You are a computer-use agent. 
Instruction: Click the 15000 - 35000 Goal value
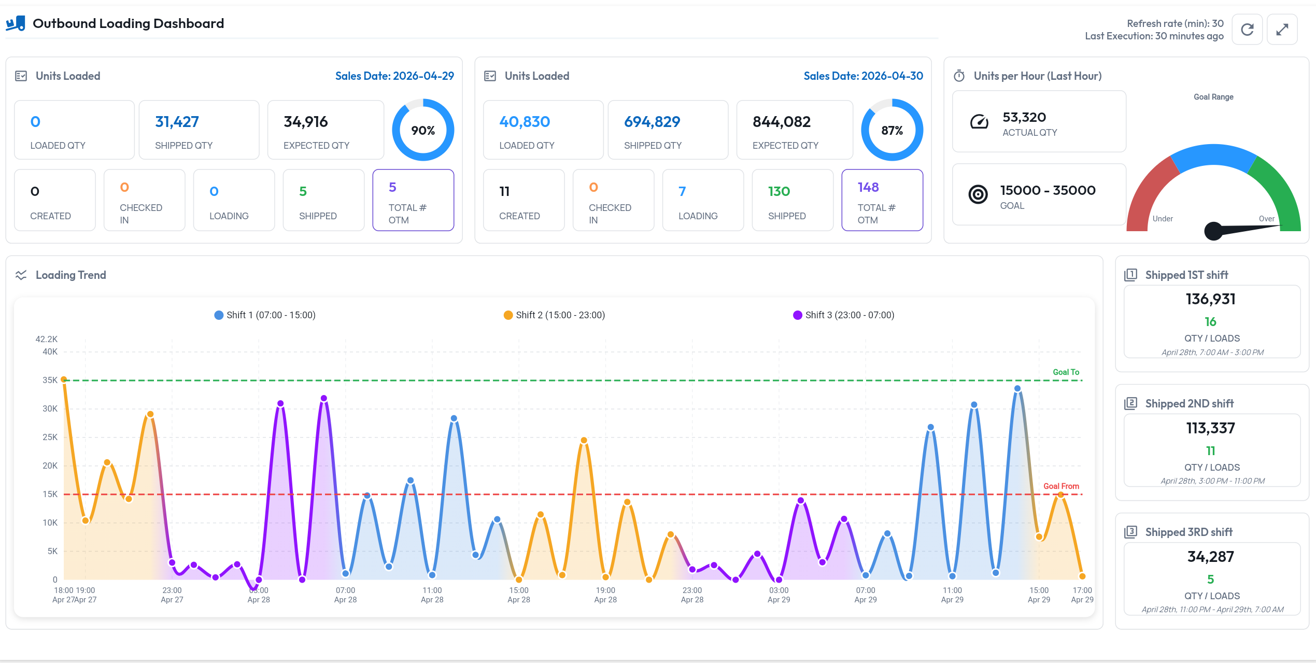pos(1048,191)
